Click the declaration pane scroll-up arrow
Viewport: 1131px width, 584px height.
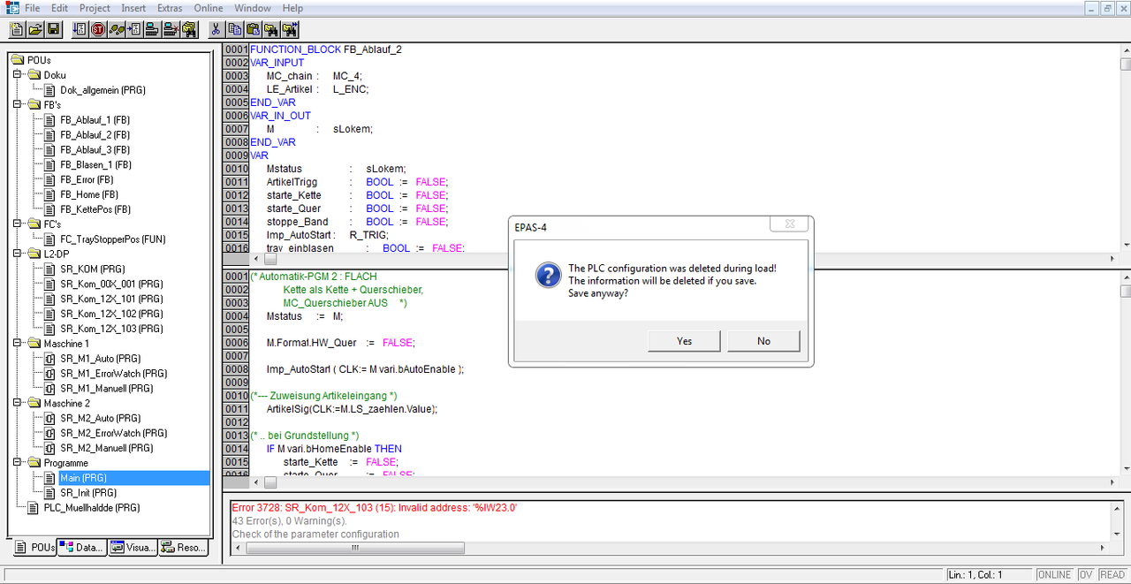(1125, 49)
